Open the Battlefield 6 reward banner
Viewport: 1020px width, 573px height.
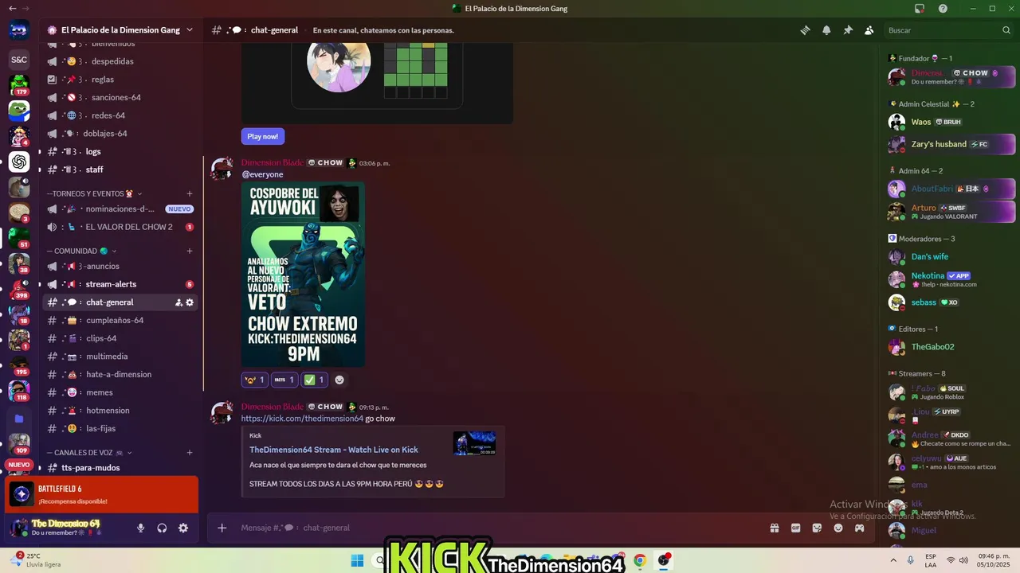(101, 494)
